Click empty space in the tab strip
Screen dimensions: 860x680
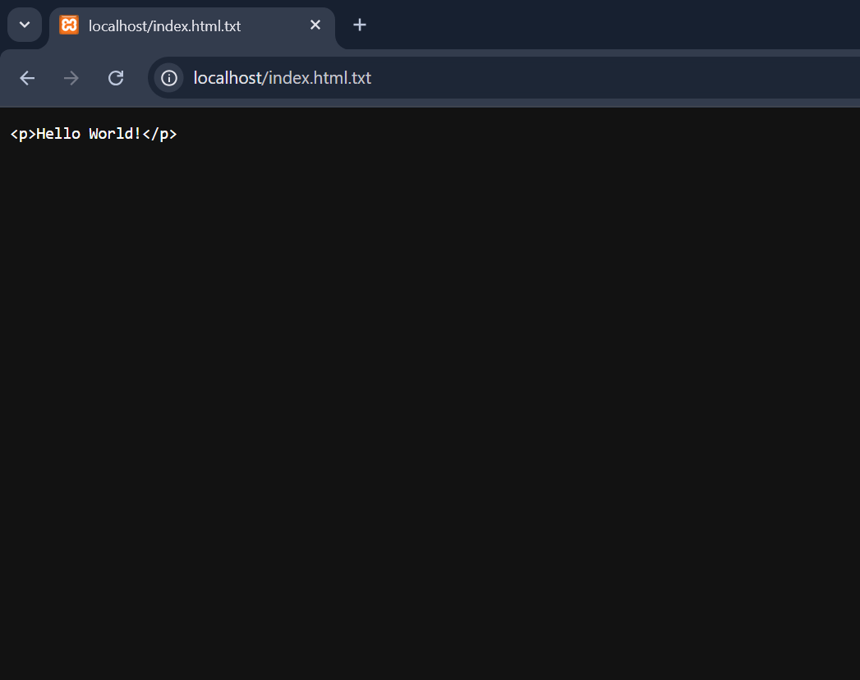pyautogui.click(x=575, y=25)
